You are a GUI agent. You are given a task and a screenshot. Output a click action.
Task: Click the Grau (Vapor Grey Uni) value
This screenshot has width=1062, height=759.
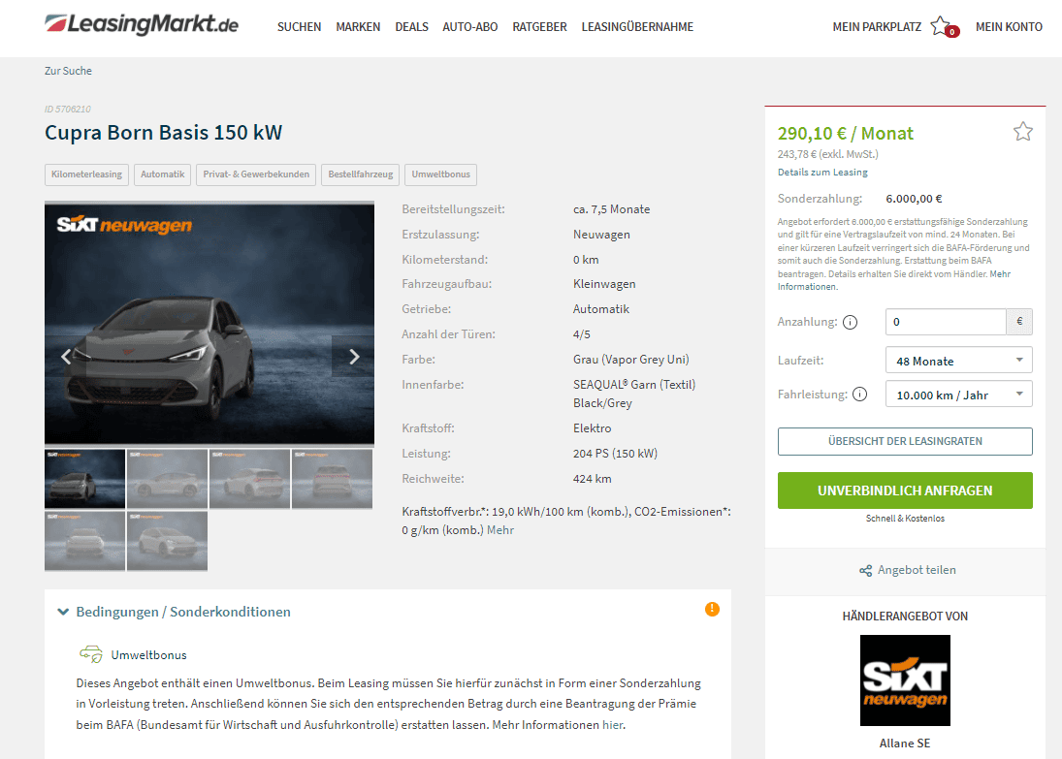pos(631,360)
